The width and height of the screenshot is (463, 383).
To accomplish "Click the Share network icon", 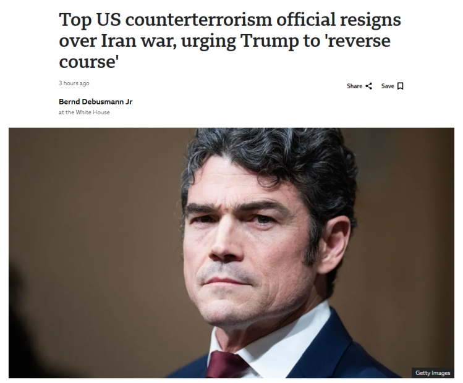I will click(x=368, y=86).
